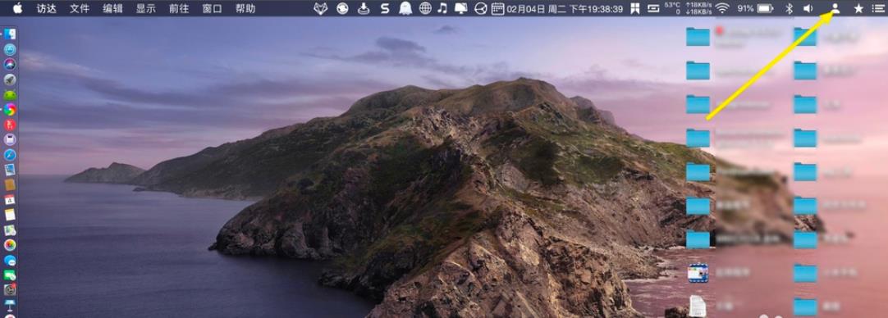Open the Apple menu
888x318 pixels.
pos(17,8)
